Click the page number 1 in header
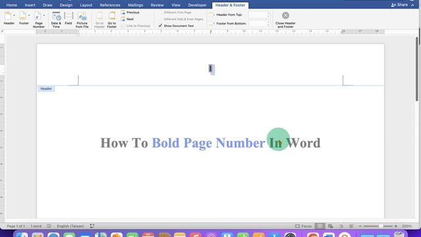Screen dimensions: 421x237 210,68
